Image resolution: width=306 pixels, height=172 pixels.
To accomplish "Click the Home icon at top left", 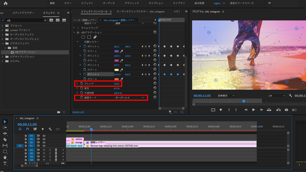I will (x=5, y=3).
